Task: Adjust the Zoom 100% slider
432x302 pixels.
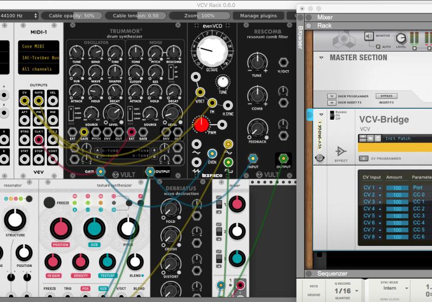Action: click(x=199, y=16)
